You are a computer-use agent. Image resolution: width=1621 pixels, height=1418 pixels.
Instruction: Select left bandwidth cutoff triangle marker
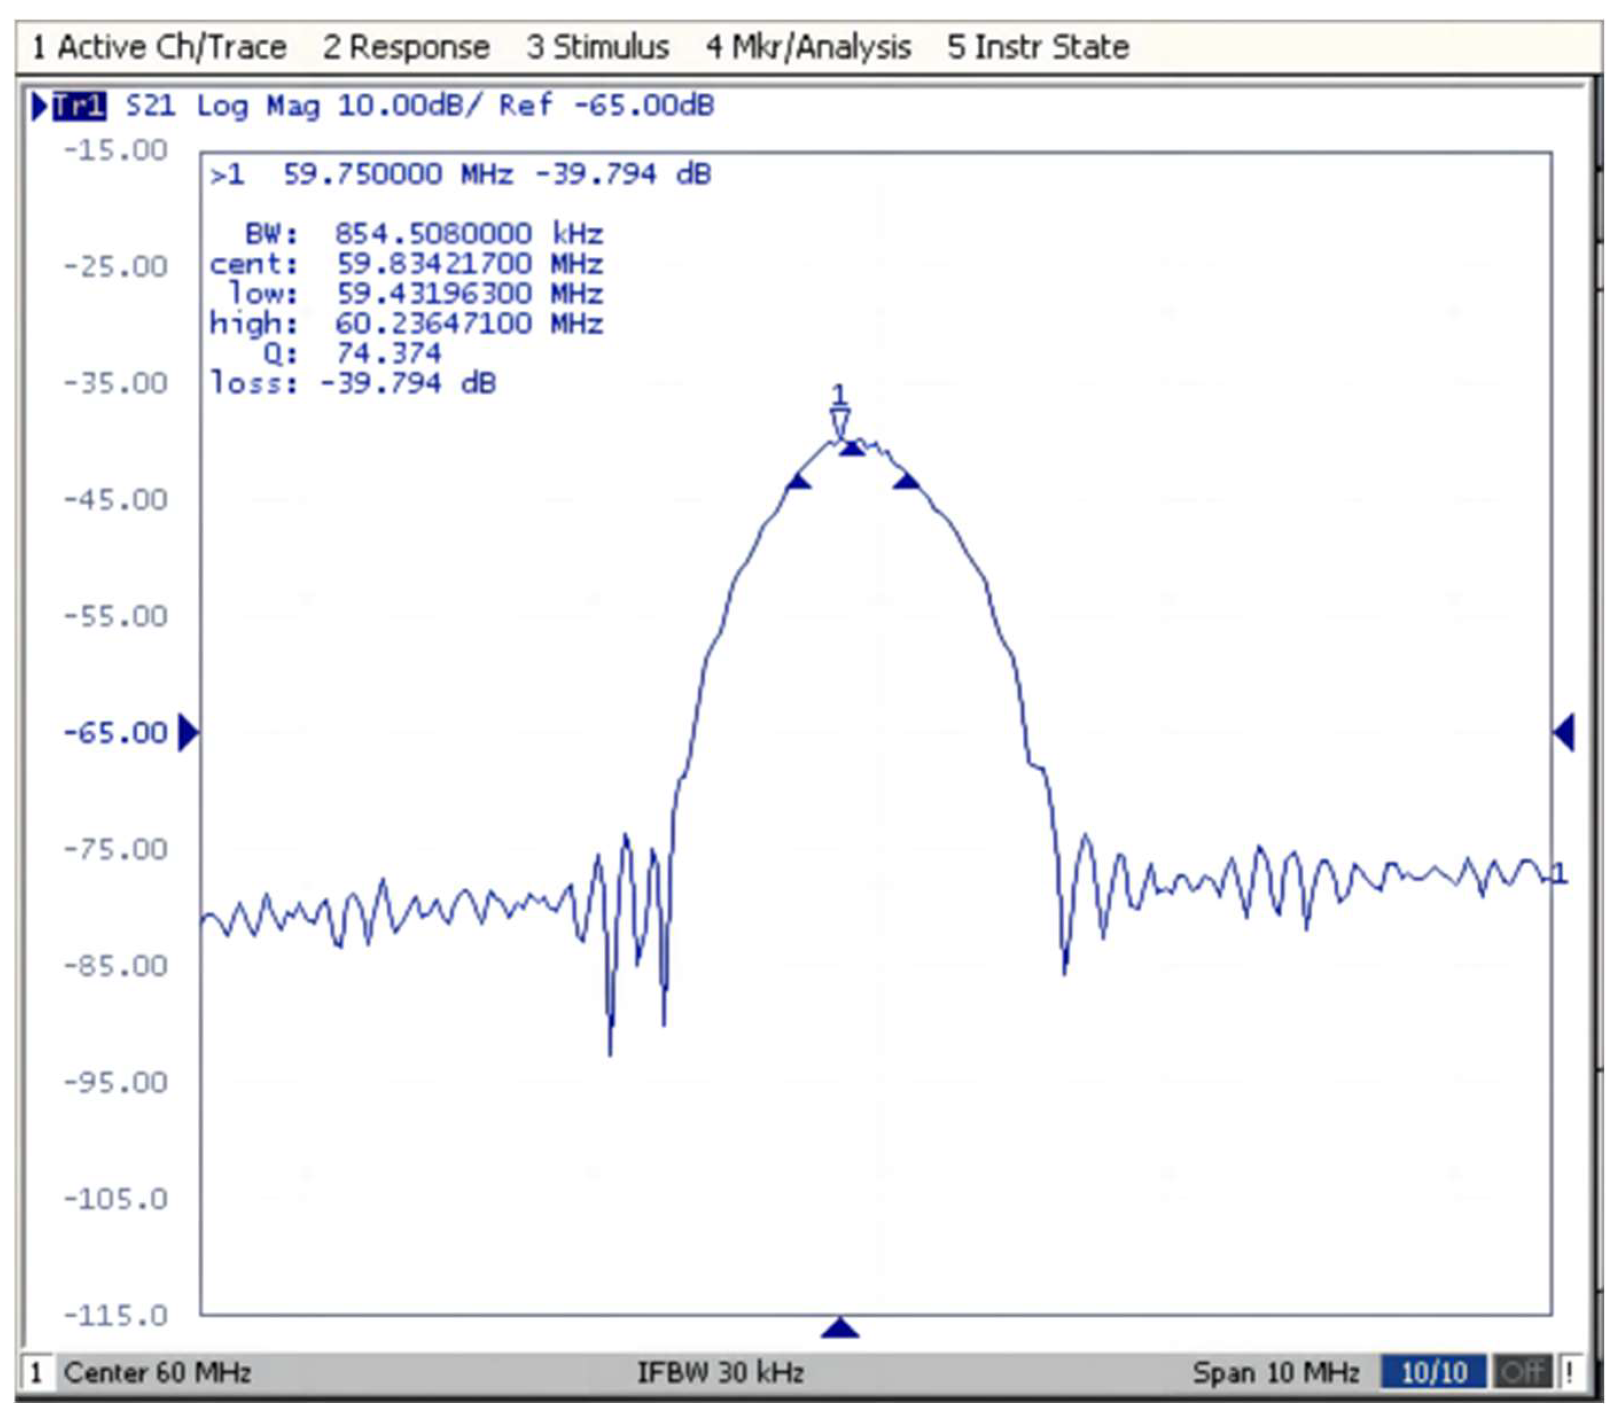pyautogui.click(x=798, y=481)
